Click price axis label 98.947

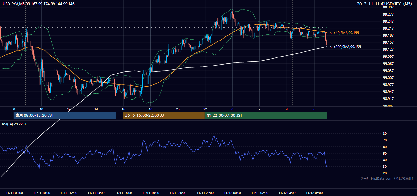[388, 92]
